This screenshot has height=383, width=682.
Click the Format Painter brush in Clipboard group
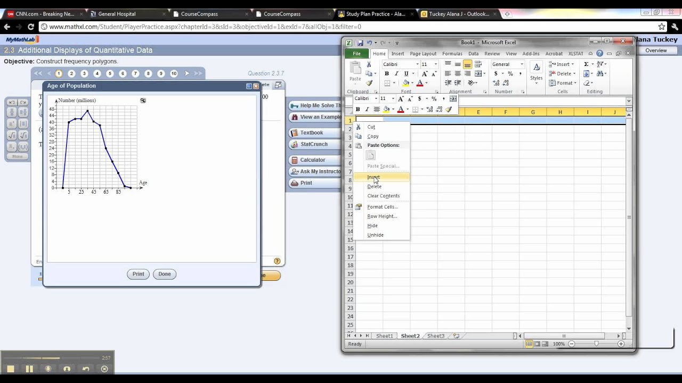pyautogui.click(x=369, y=83)
